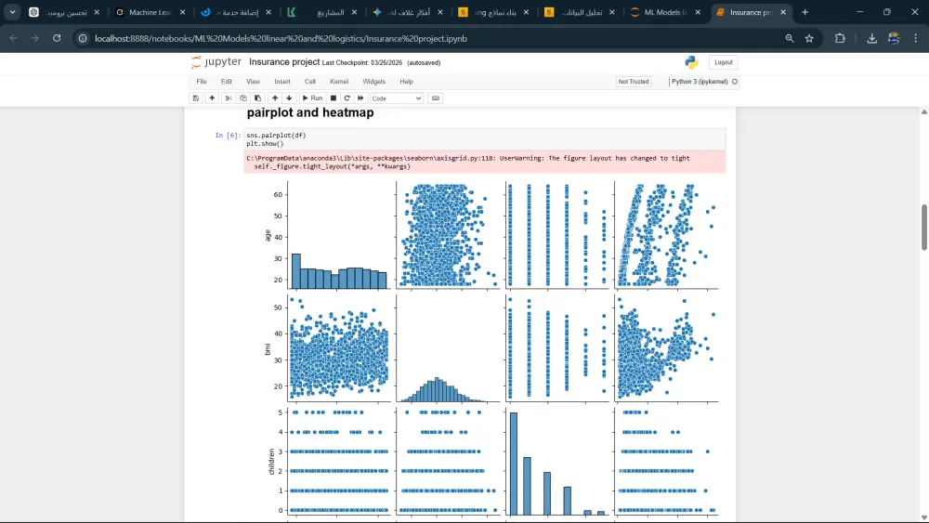Close the Insurance project tab
This screenshot has width=929, height=523.
(x=783, y=12)
